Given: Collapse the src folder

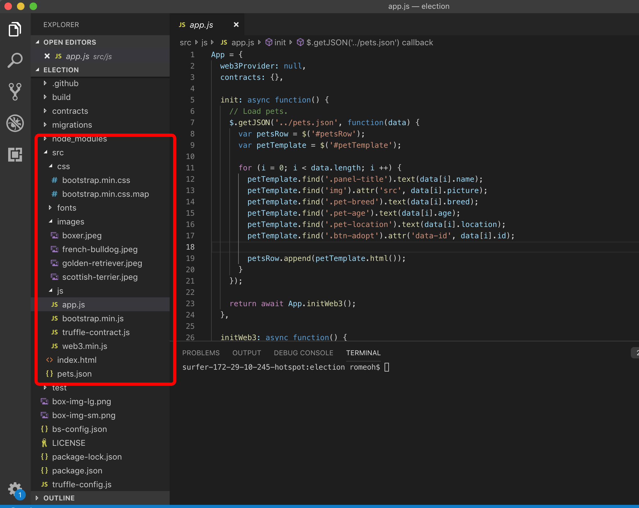Looking at the screenshot, I should point(58,152).
